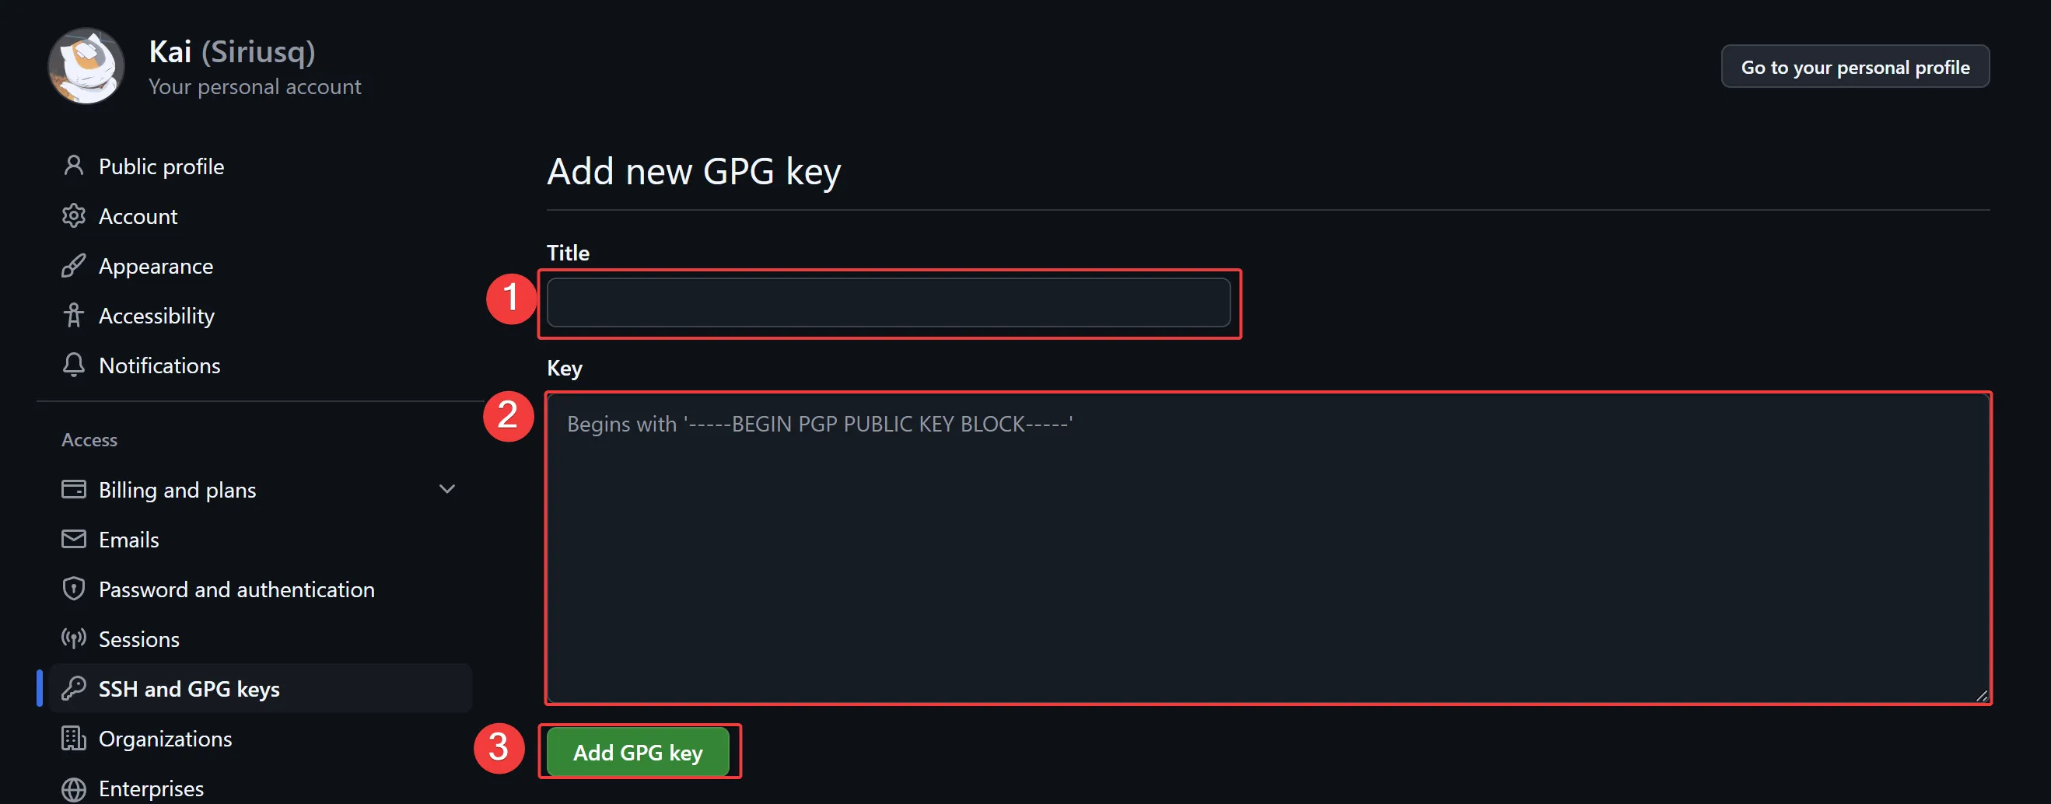Click the Emails envelope icon
The height and width of the screenshot is (804, 2051).
point(73,539)
